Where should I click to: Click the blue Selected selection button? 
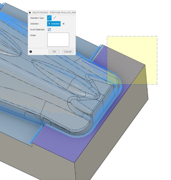click(54, 24)
